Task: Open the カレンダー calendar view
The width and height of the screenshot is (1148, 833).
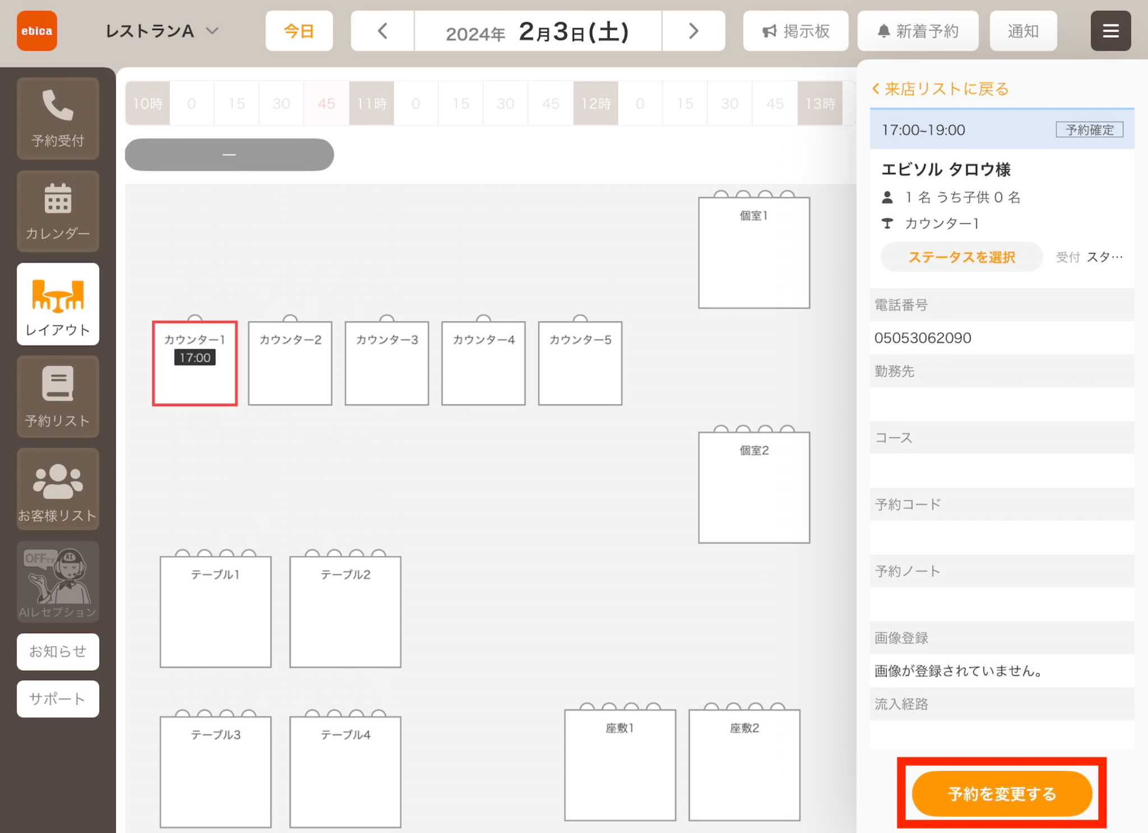Action: click(58, 211)
